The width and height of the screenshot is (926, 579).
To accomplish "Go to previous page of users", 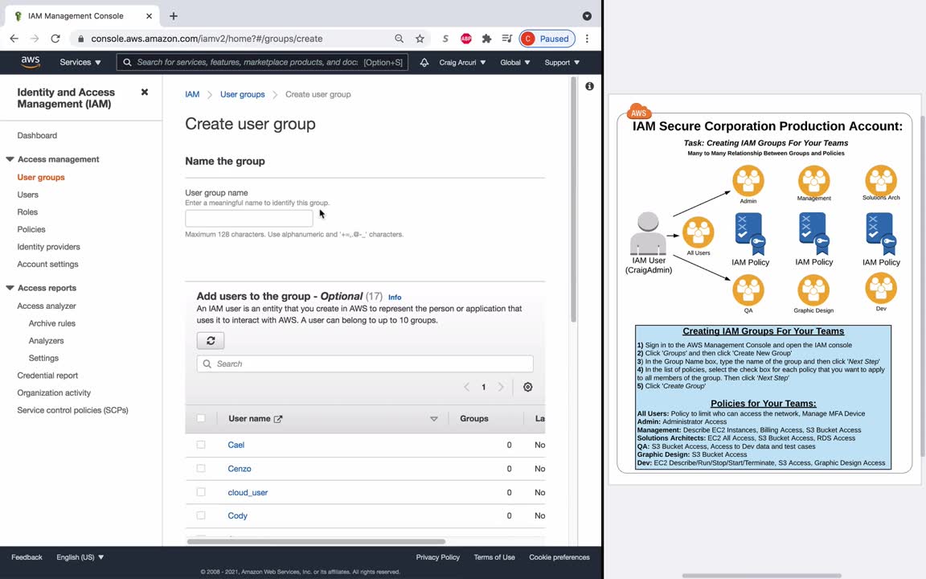I will point(466,387).
